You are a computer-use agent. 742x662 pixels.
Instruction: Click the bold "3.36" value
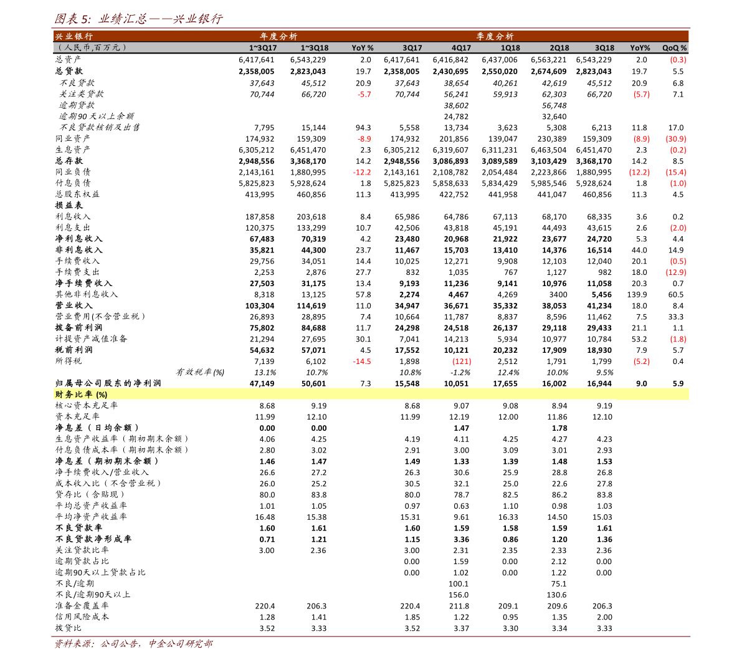tap(462, 539)
